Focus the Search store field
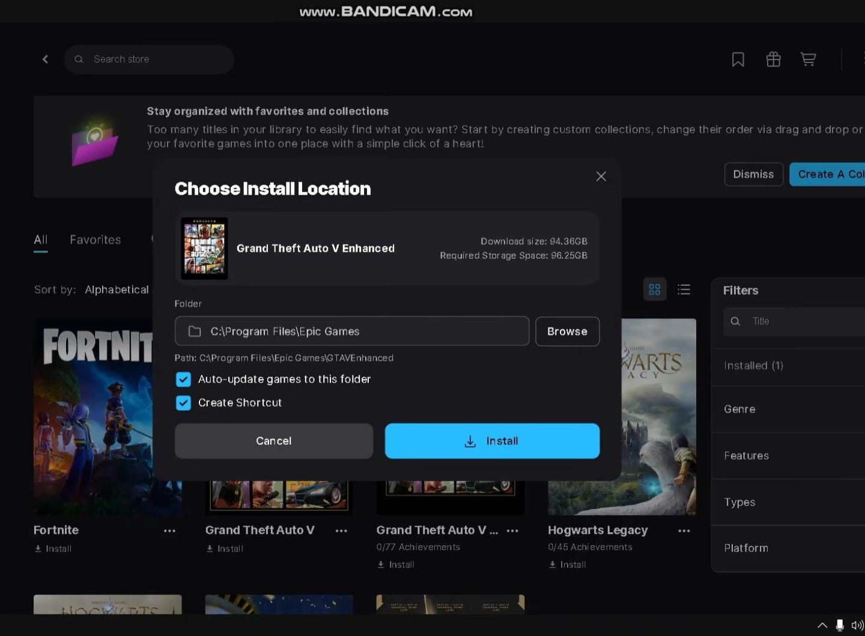Image resolution: width=865 pixels, height=636 pixels. point(150,59)
